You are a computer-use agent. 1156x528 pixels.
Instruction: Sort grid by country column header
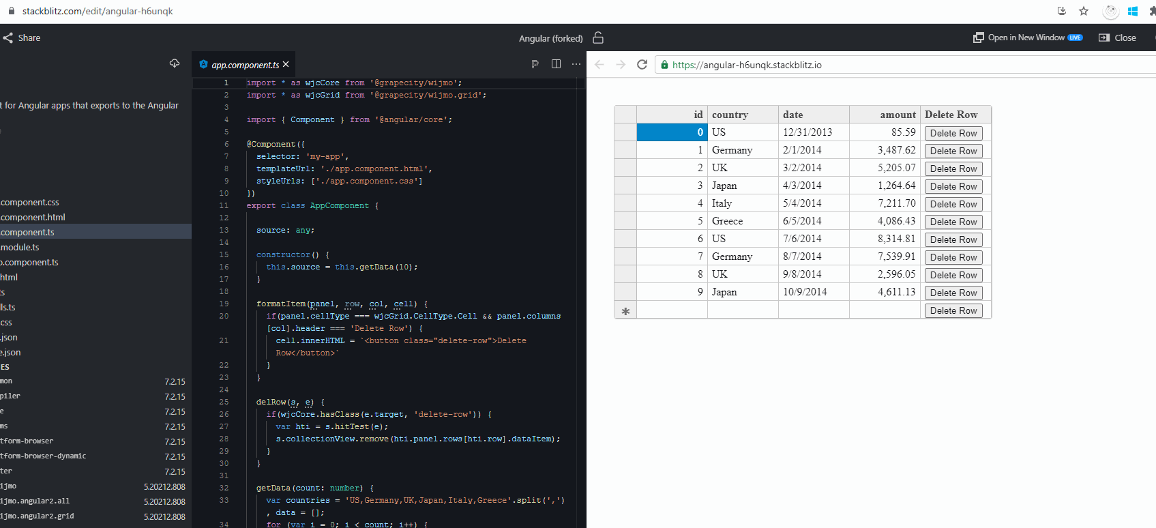pos(743,115)
